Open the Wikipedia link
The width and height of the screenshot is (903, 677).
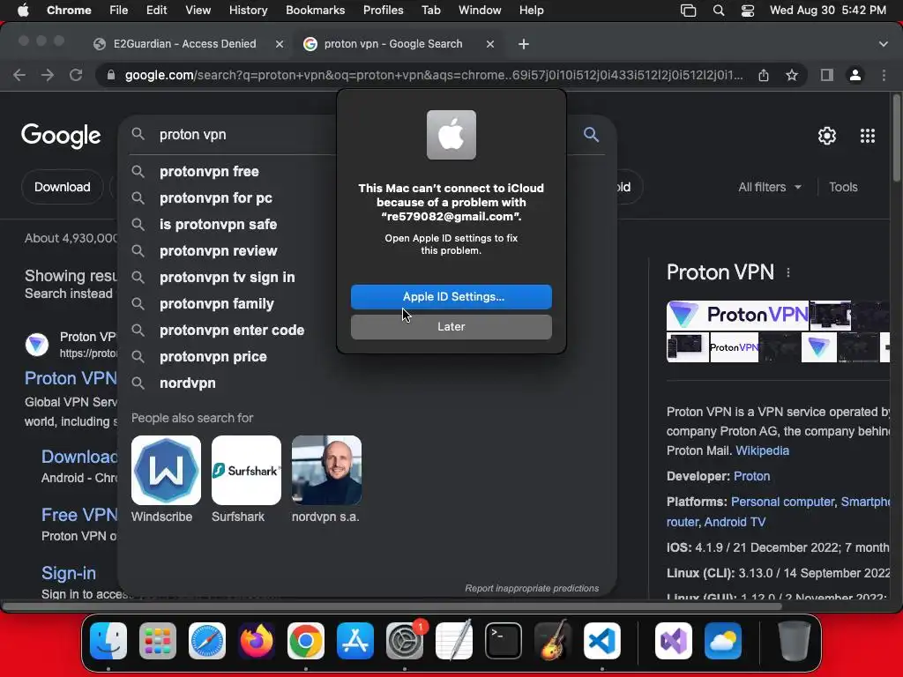click(763, 450)
